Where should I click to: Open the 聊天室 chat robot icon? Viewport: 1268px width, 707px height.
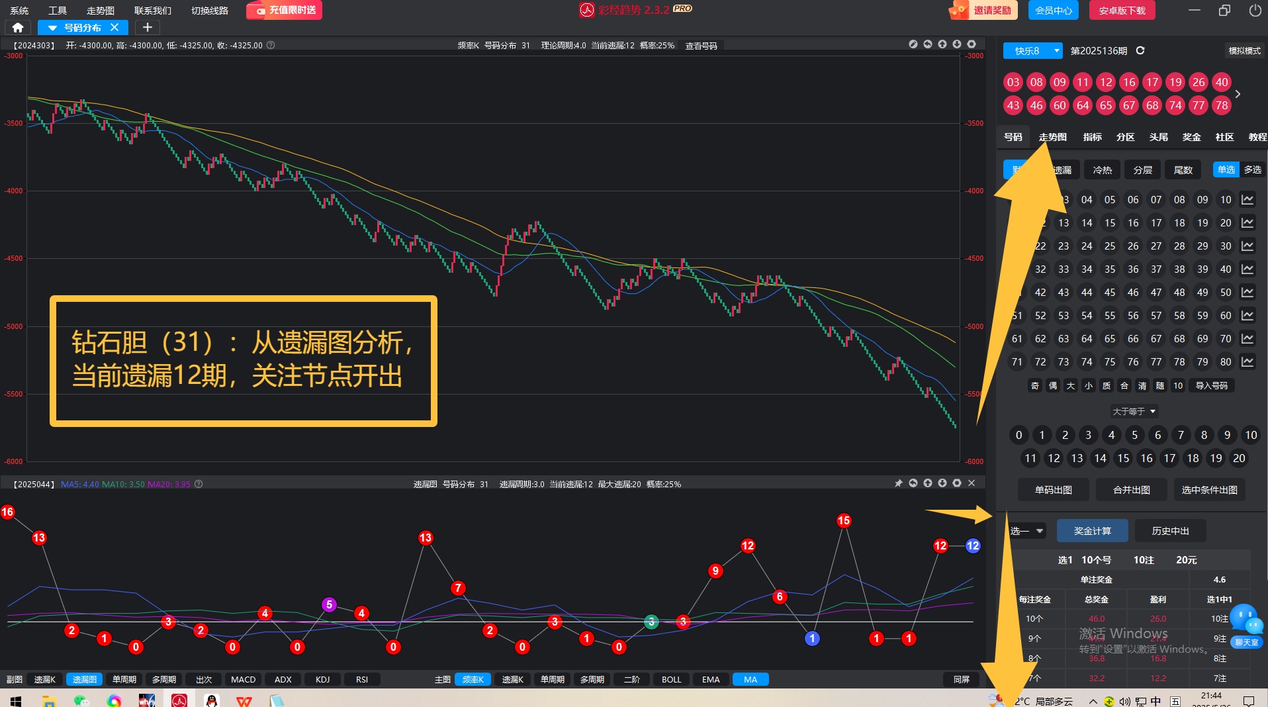tap(1247, 626)
